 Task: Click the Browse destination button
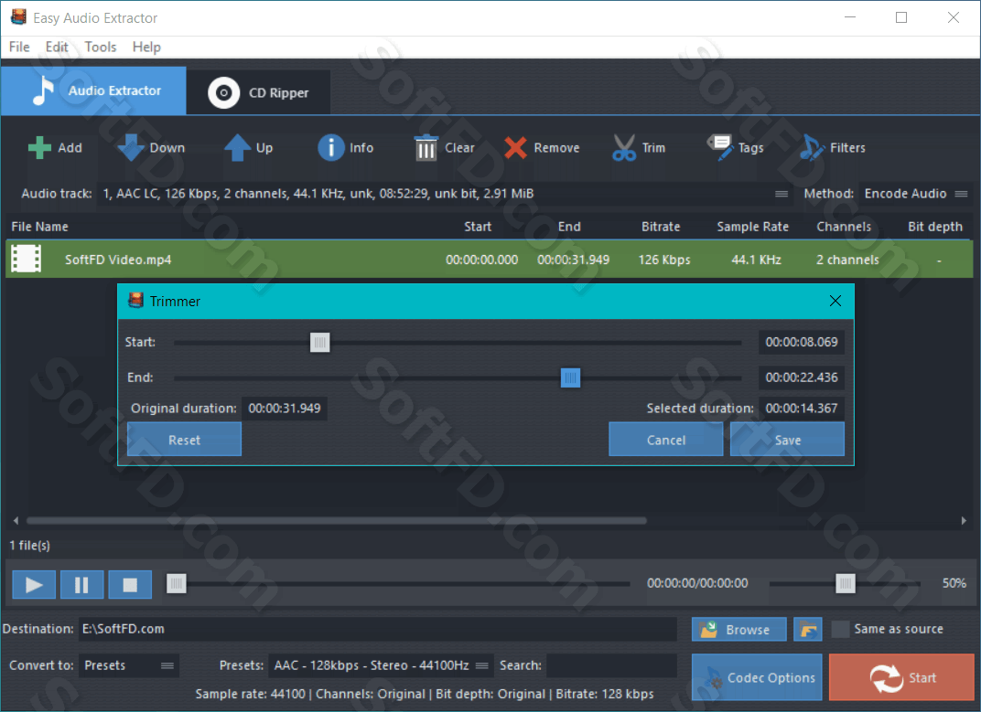(738, 630)
